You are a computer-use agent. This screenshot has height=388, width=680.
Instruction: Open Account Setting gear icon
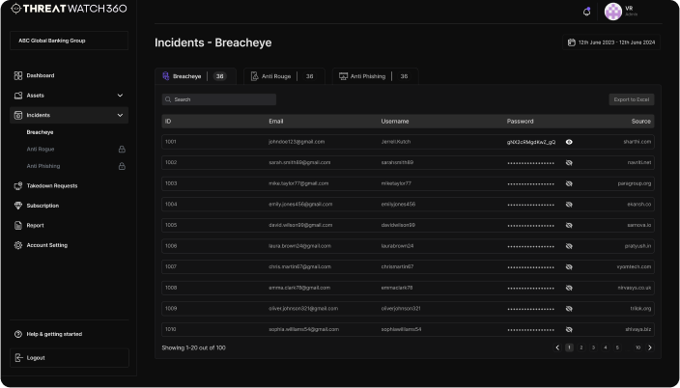[x=18, y=245]
